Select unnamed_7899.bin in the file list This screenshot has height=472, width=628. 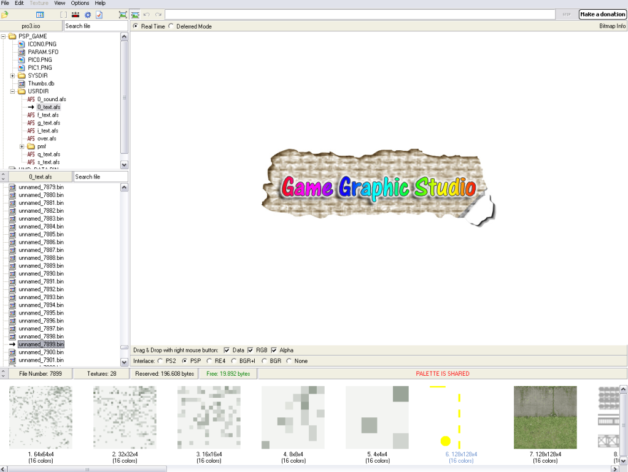coord(41,344)
